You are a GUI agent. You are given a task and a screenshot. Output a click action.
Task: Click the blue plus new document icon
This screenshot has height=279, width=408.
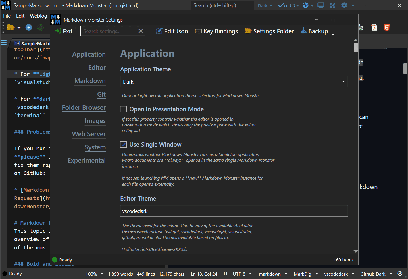[x=29, y=27]
